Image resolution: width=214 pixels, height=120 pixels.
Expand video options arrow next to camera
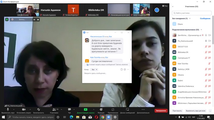[x=30, y=109]
